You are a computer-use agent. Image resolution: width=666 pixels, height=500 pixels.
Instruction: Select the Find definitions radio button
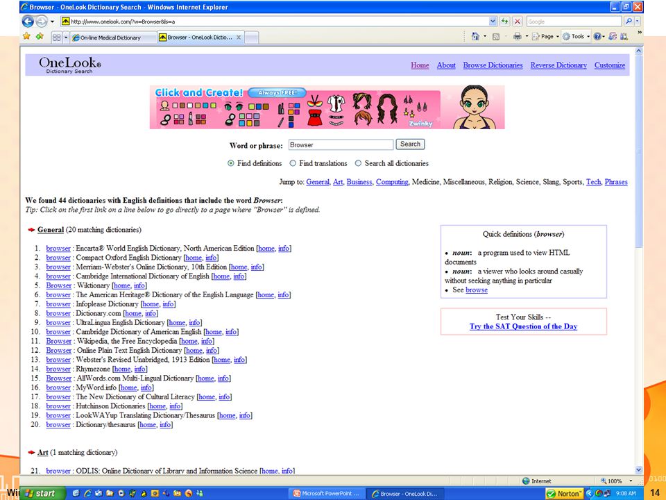pos(230,163)
